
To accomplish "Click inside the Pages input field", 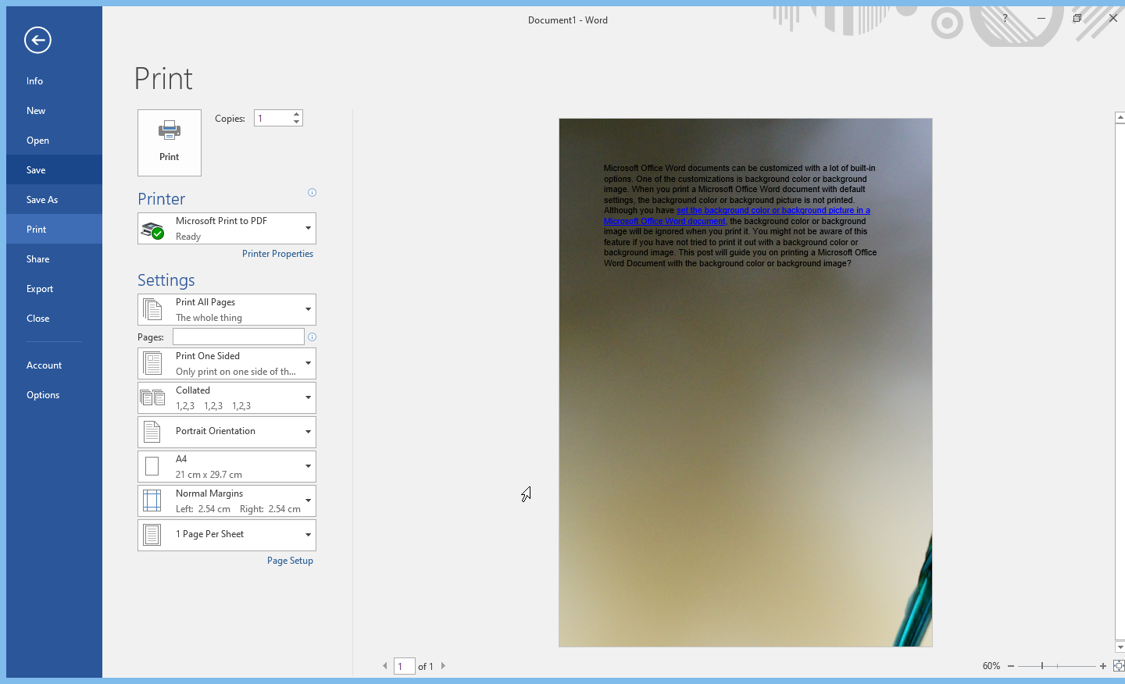I will click(237, 337).
